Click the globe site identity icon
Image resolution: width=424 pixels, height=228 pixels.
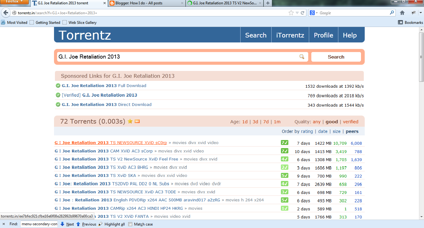(14, 13)
